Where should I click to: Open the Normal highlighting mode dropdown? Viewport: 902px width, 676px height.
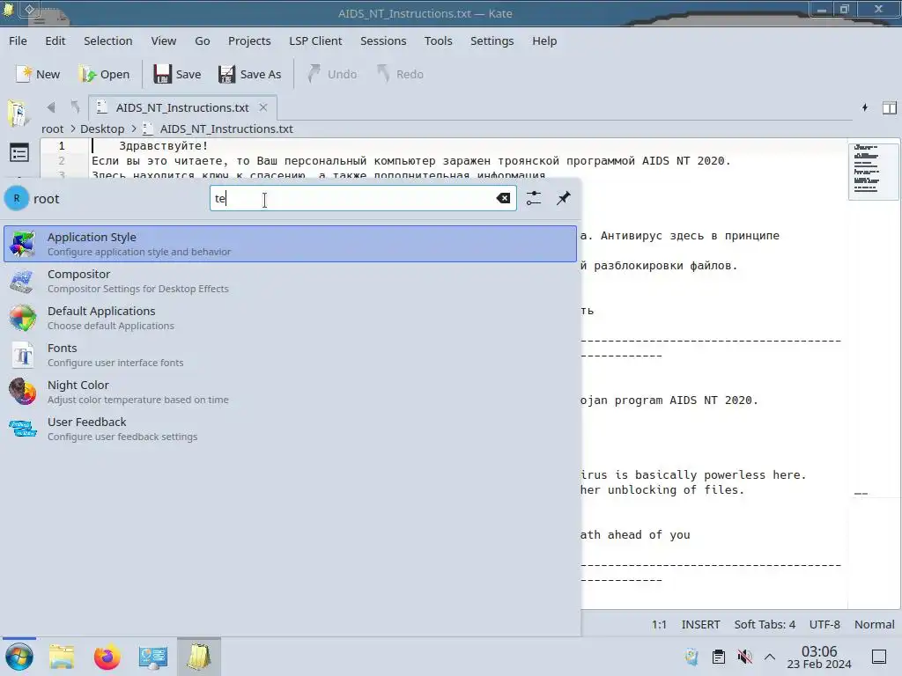pos(874,624)
